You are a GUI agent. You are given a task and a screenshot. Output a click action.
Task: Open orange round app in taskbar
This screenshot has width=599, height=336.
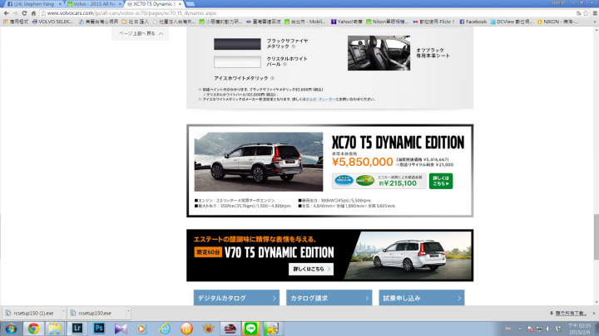coord(186,329)
